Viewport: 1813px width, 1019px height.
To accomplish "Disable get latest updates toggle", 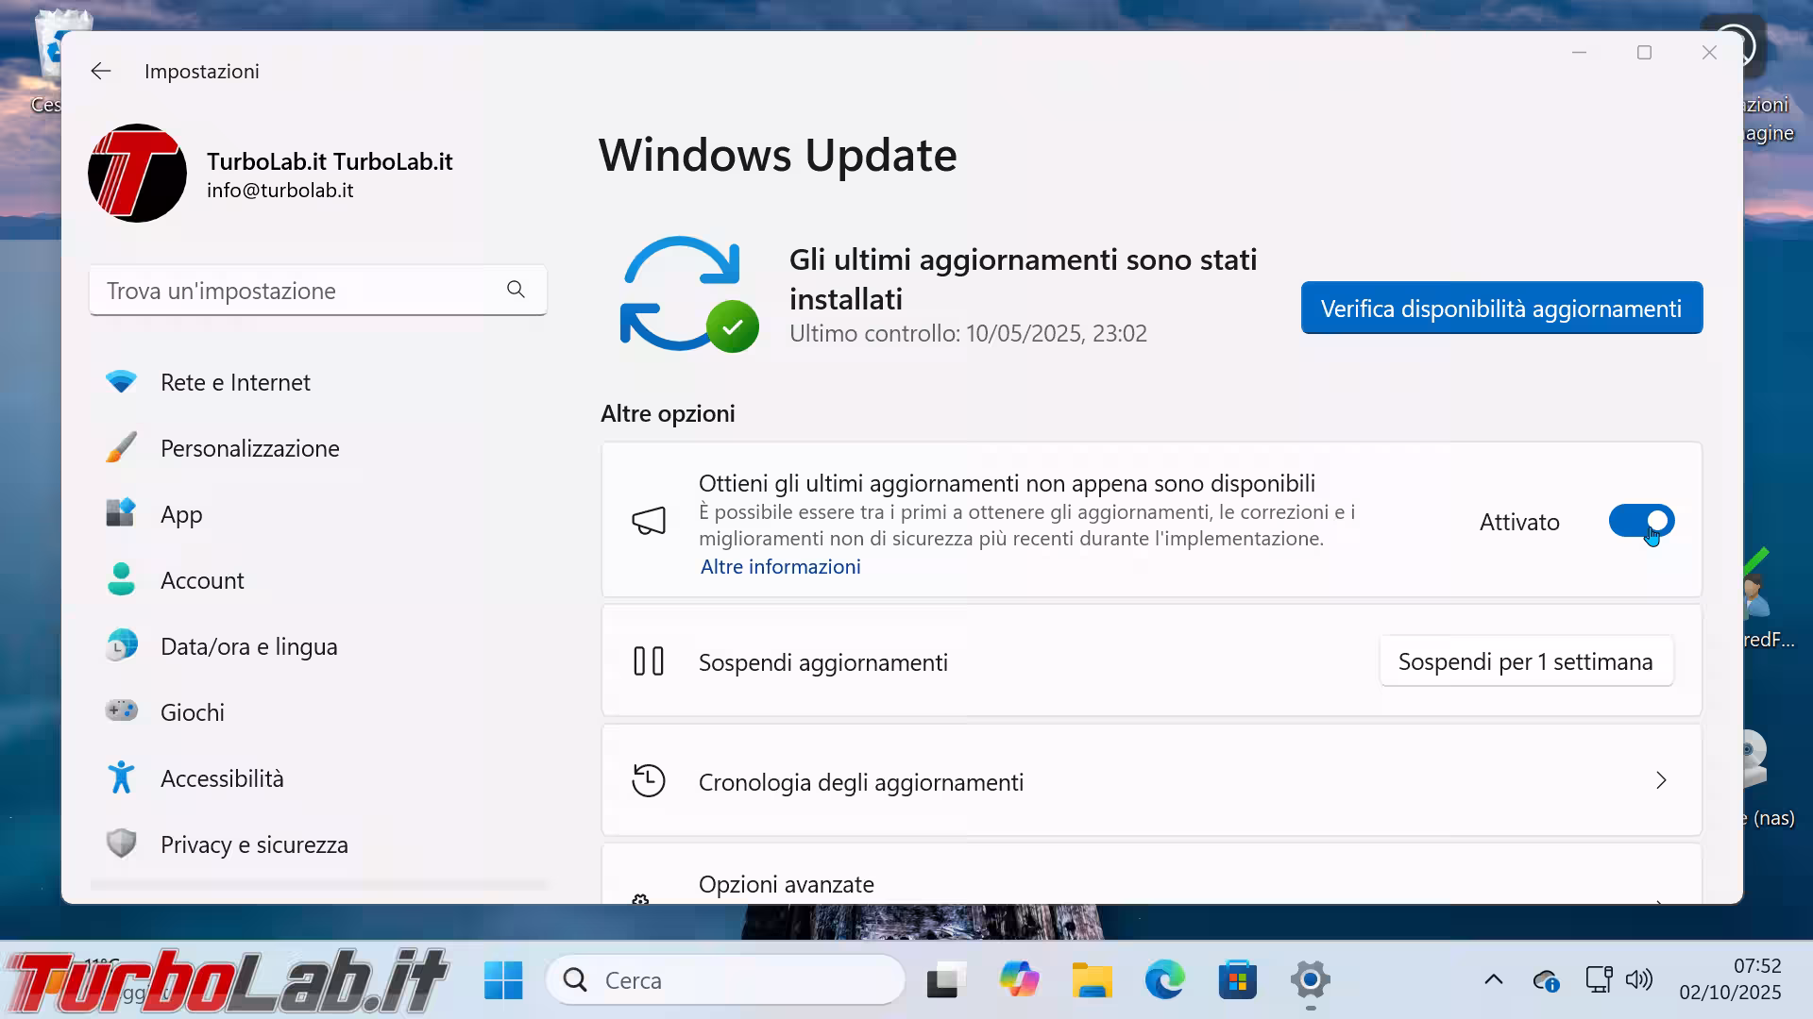I will pyautogui.click(x=1641, y=521).
